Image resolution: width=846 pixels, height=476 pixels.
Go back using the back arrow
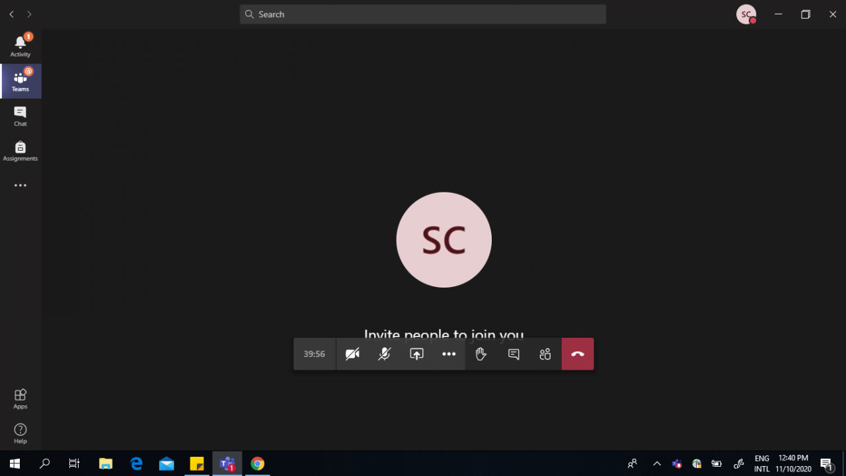point(11,15)
